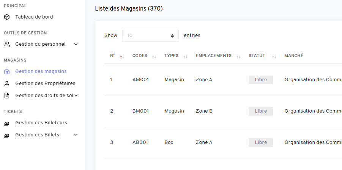Click the Libre status badge for AB001
This screenshot has height=170, width=342.
261,142
